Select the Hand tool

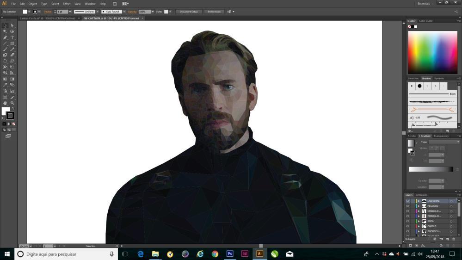[x=5, y=103]
